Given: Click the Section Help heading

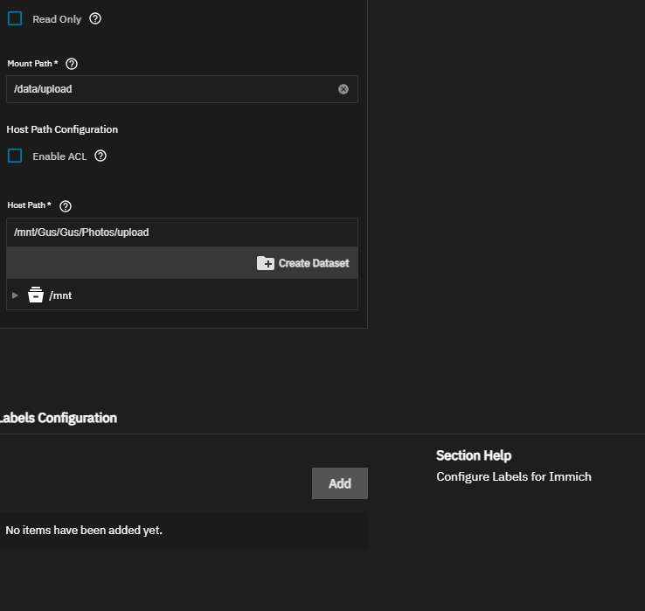Looking at the screenshot, I should tap(474, 455).
